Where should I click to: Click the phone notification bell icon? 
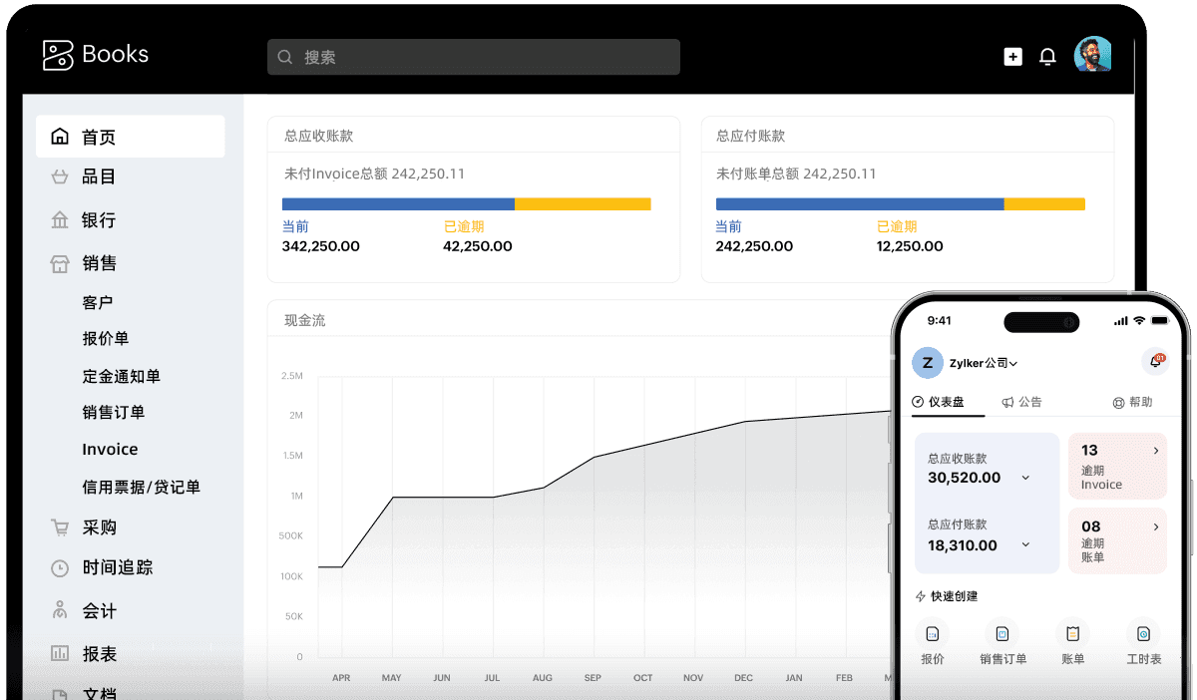(1155, 362)
